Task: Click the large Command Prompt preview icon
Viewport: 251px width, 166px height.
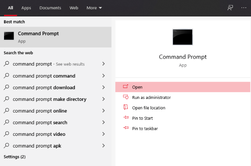Action: tap(183, 37)
